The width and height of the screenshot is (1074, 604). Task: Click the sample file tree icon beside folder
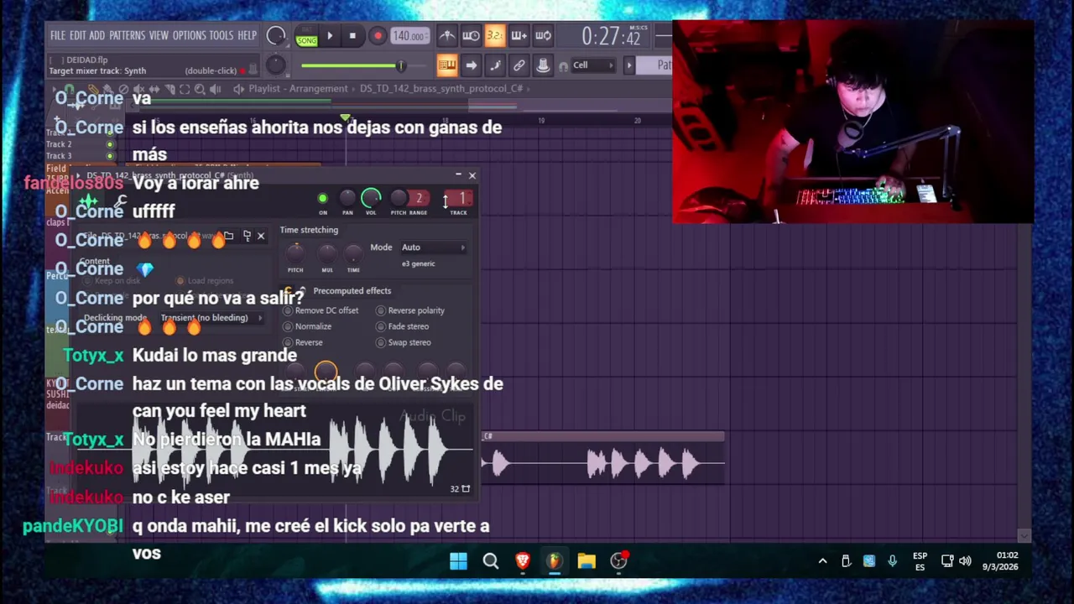(x=247, y=237)
